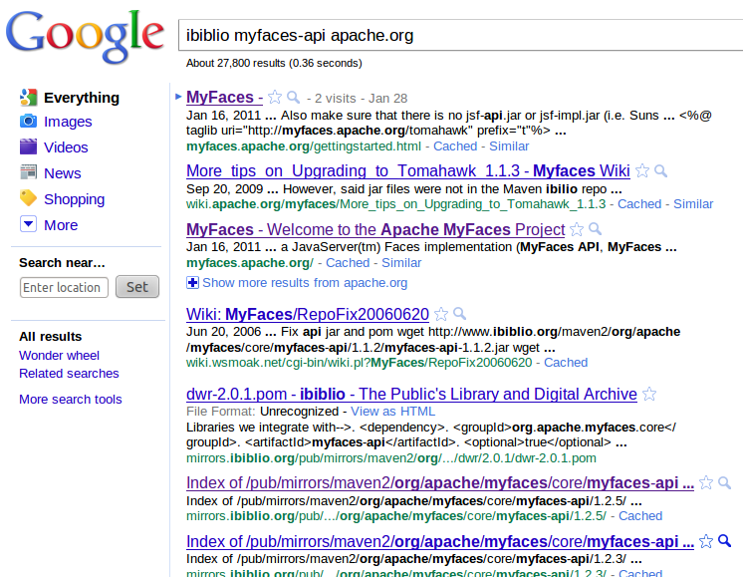Open Similar pages for gettingstarted.html result
Screen dimensions: 743x577
[x=509, y=146]
